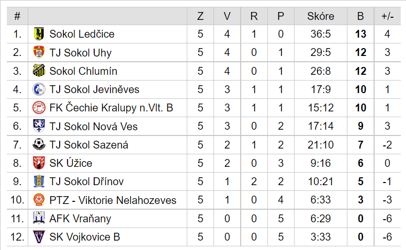Click the TJ Sokol Jeviněves logo
406x250 pixels.
click(x=39, y=89)
